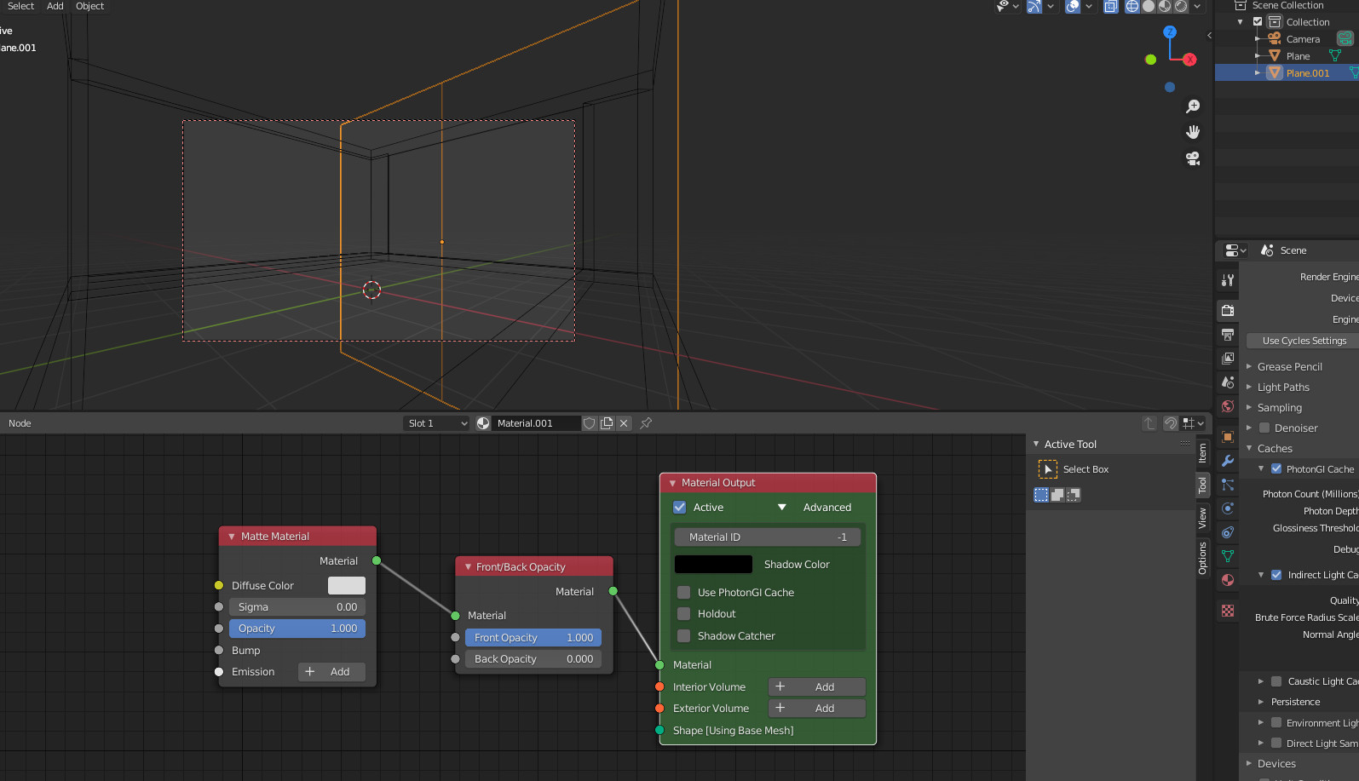
Task: Click the viewport zoom magnifier icon
Action: [1193, 106]
